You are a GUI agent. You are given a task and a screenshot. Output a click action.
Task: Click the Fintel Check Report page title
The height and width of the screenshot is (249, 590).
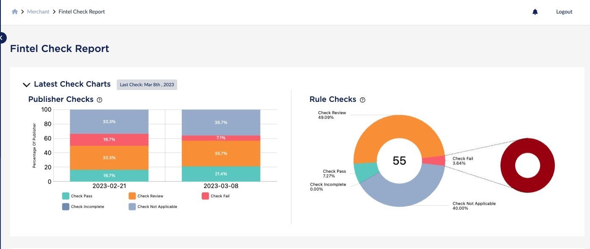[x=60, y=49]
